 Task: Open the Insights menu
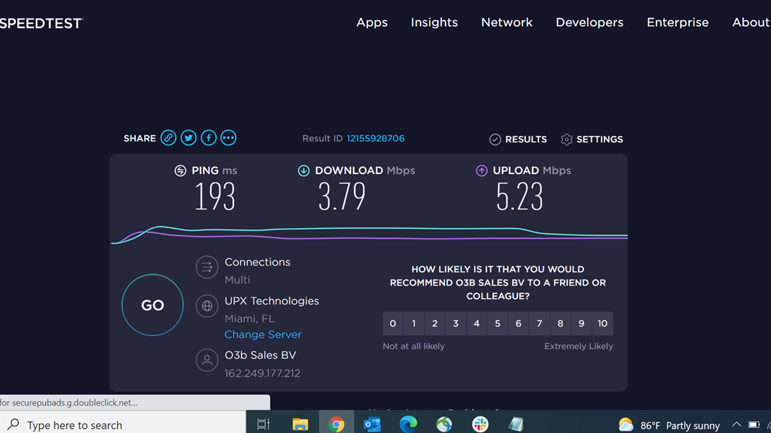[434, 22]
